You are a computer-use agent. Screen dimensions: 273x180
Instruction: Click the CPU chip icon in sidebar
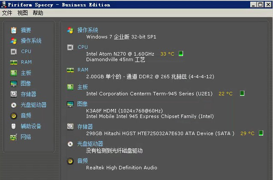click(14, 52)
